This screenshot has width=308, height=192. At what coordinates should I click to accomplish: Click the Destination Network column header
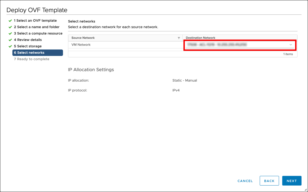(x=201, y=38)
